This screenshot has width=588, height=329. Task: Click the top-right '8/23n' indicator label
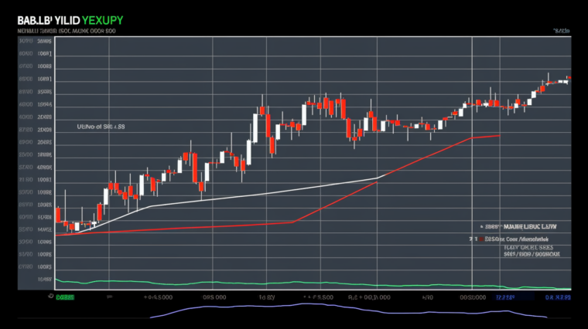tap(561, 31)
